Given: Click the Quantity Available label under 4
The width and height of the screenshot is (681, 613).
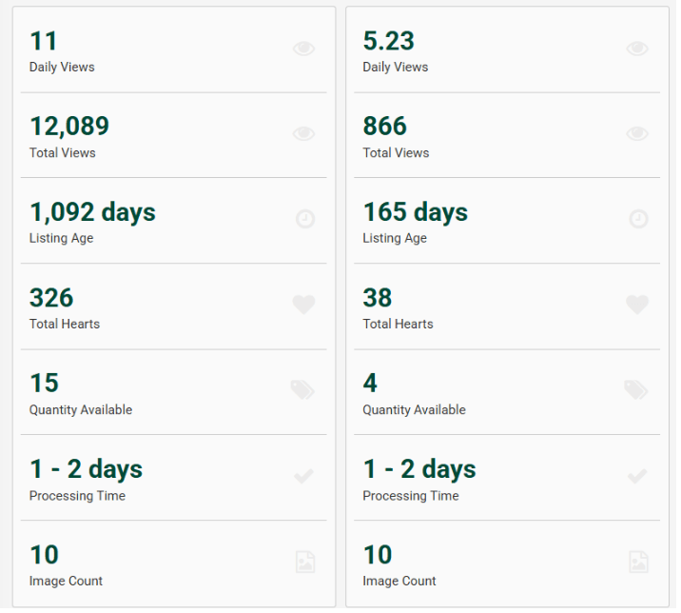Looking at the screenshot, I should 414,410.
